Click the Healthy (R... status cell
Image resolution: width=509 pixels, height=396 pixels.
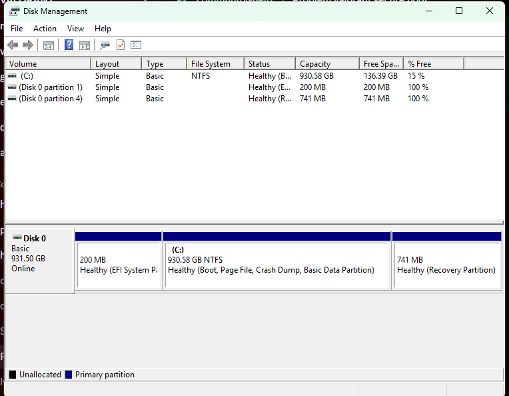pos(270,99)
